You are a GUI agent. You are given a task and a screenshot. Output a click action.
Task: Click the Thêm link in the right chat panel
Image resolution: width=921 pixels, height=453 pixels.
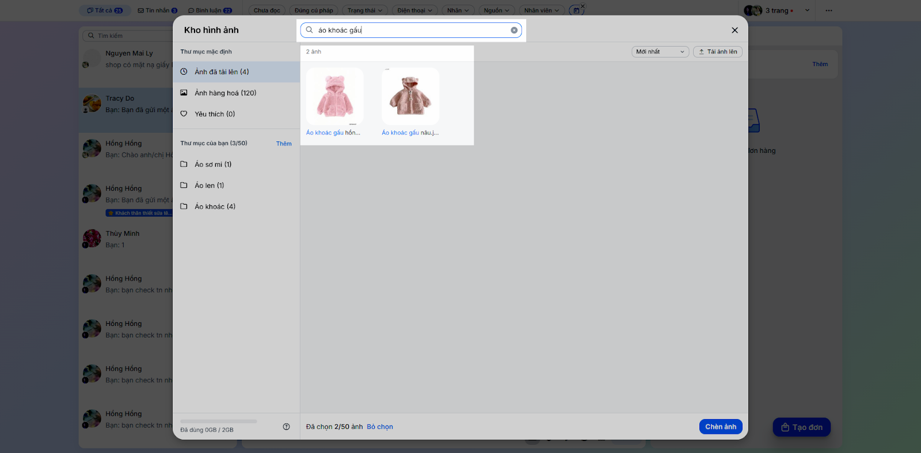[x=820, y=64]
